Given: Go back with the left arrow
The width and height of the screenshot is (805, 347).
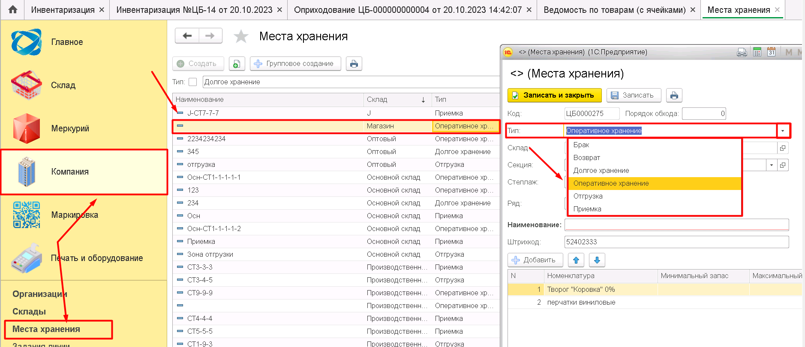Looking at the screenshot, I should [x=187, y=36].
